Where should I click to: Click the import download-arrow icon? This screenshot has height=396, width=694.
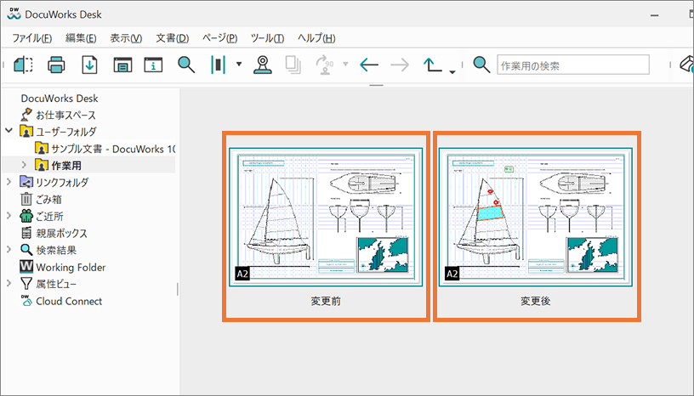[x=89, y=65]
